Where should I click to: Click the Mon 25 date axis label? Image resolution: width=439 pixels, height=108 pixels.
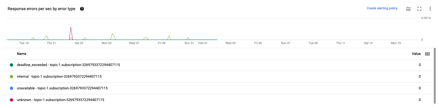tap(107, 43)
